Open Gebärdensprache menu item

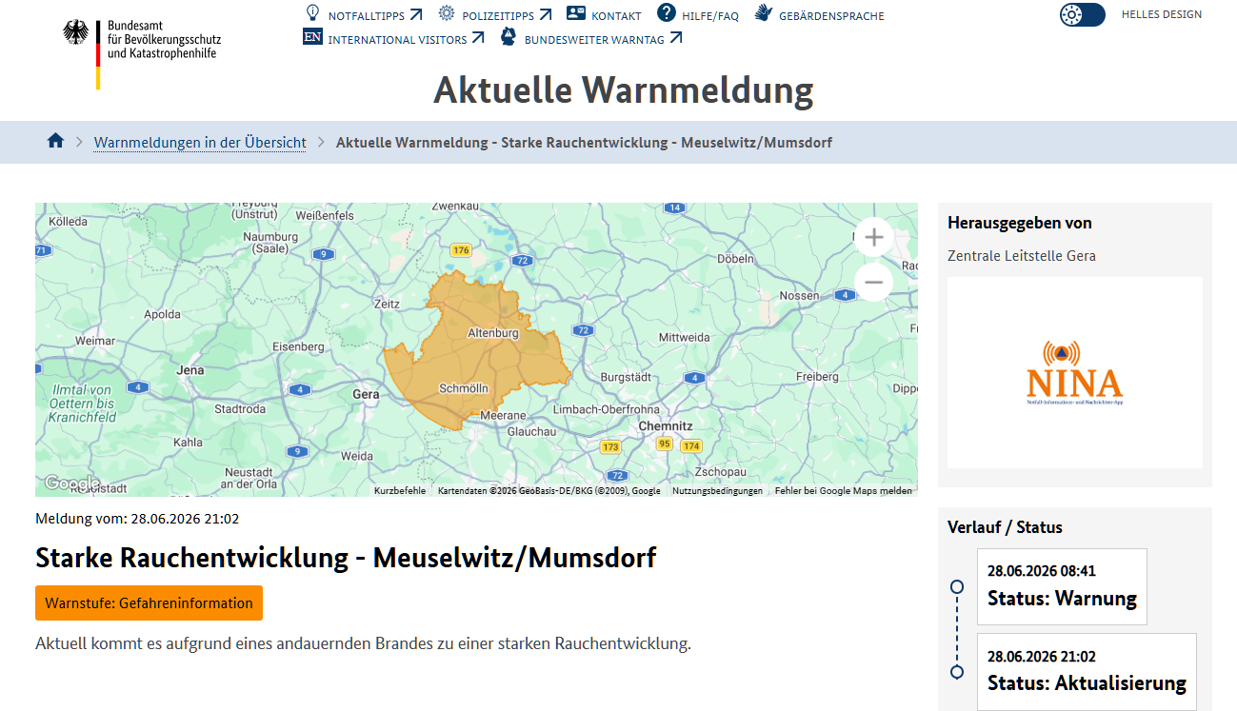831,15
